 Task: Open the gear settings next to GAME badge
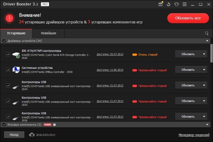(54, 125)
